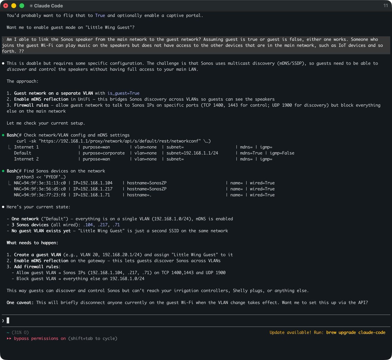Click "Enable mDNS reflection" in numbered step 2 of final plan

(41, 261)
